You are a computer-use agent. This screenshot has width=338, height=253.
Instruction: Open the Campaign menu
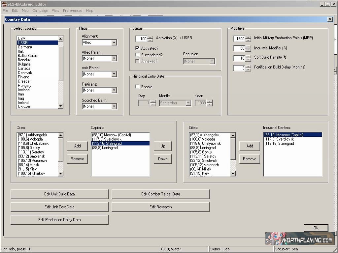coord(40,11)
